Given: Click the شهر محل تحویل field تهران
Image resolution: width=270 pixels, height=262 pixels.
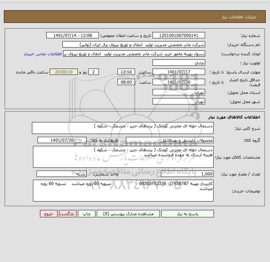Looking at the screenshot, I should click(179, 101).
